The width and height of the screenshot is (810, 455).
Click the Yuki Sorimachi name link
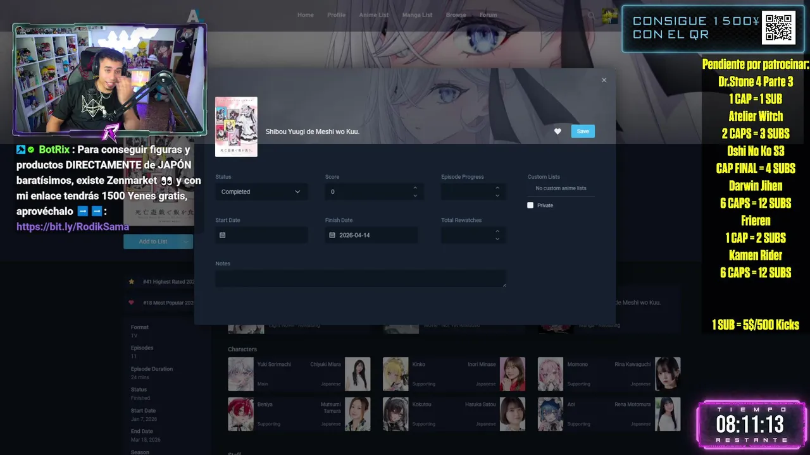pos(274,365)
